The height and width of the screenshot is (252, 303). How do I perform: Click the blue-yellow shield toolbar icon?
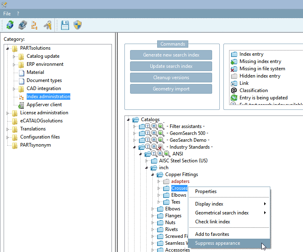click(78, 25)
